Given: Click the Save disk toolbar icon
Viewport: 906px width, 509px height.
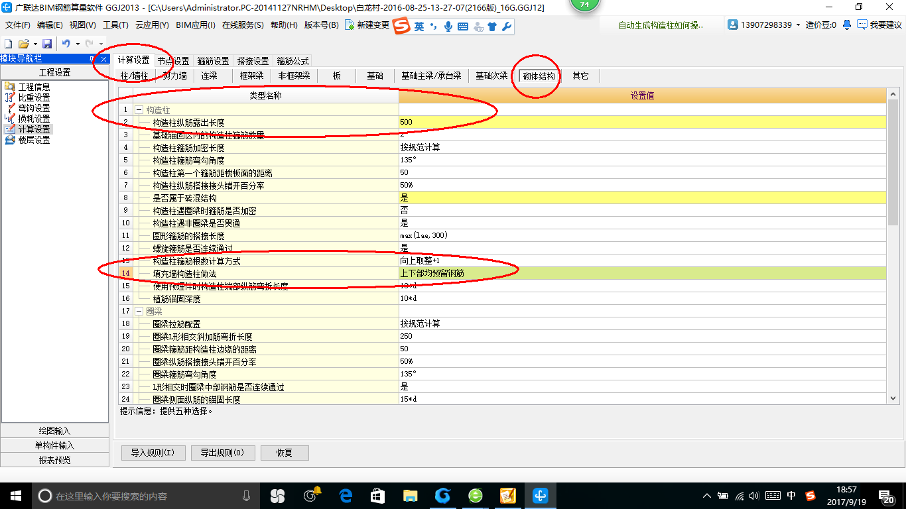Looking at the screenshot, I should tap(47, 44).
